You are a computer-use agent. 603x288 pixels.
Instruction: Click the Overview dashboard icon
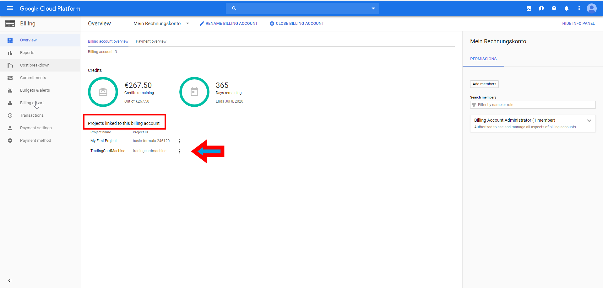click(x=10, y=40)
